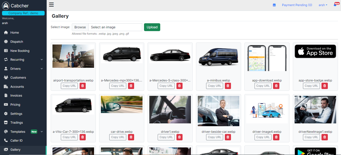Delete airport-transportation.webp with trash icon
Image resolution: width=341 pixels, height=155 pixels.
tap(83, 86)
